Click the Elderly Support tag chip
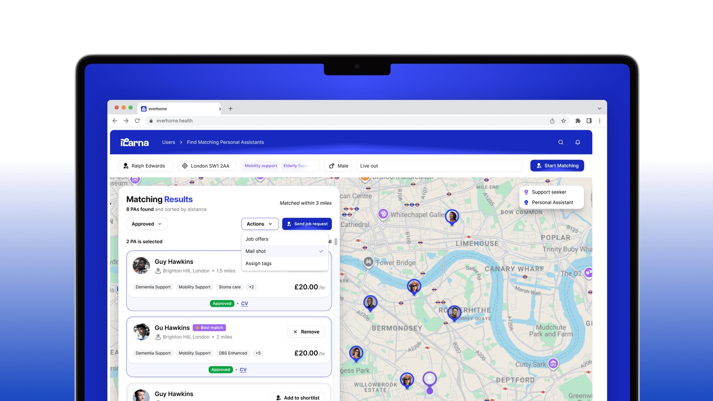The height and width of the screenshot is (401, 713). click(295, 166)
